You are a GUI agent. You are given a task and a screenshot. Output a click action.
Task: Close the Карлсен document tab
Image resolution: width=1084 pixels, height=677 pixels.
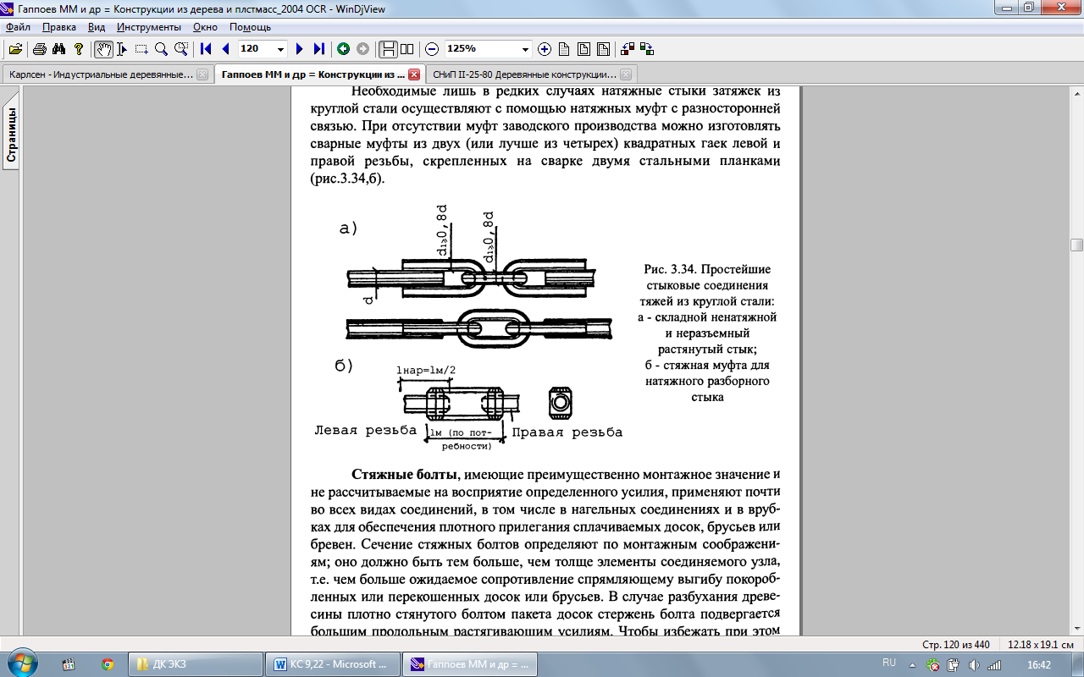[202, 74]
